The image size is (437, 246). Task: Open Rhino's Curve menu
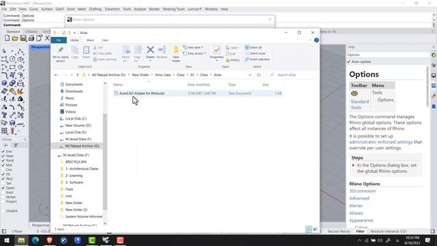pos(33,9)
